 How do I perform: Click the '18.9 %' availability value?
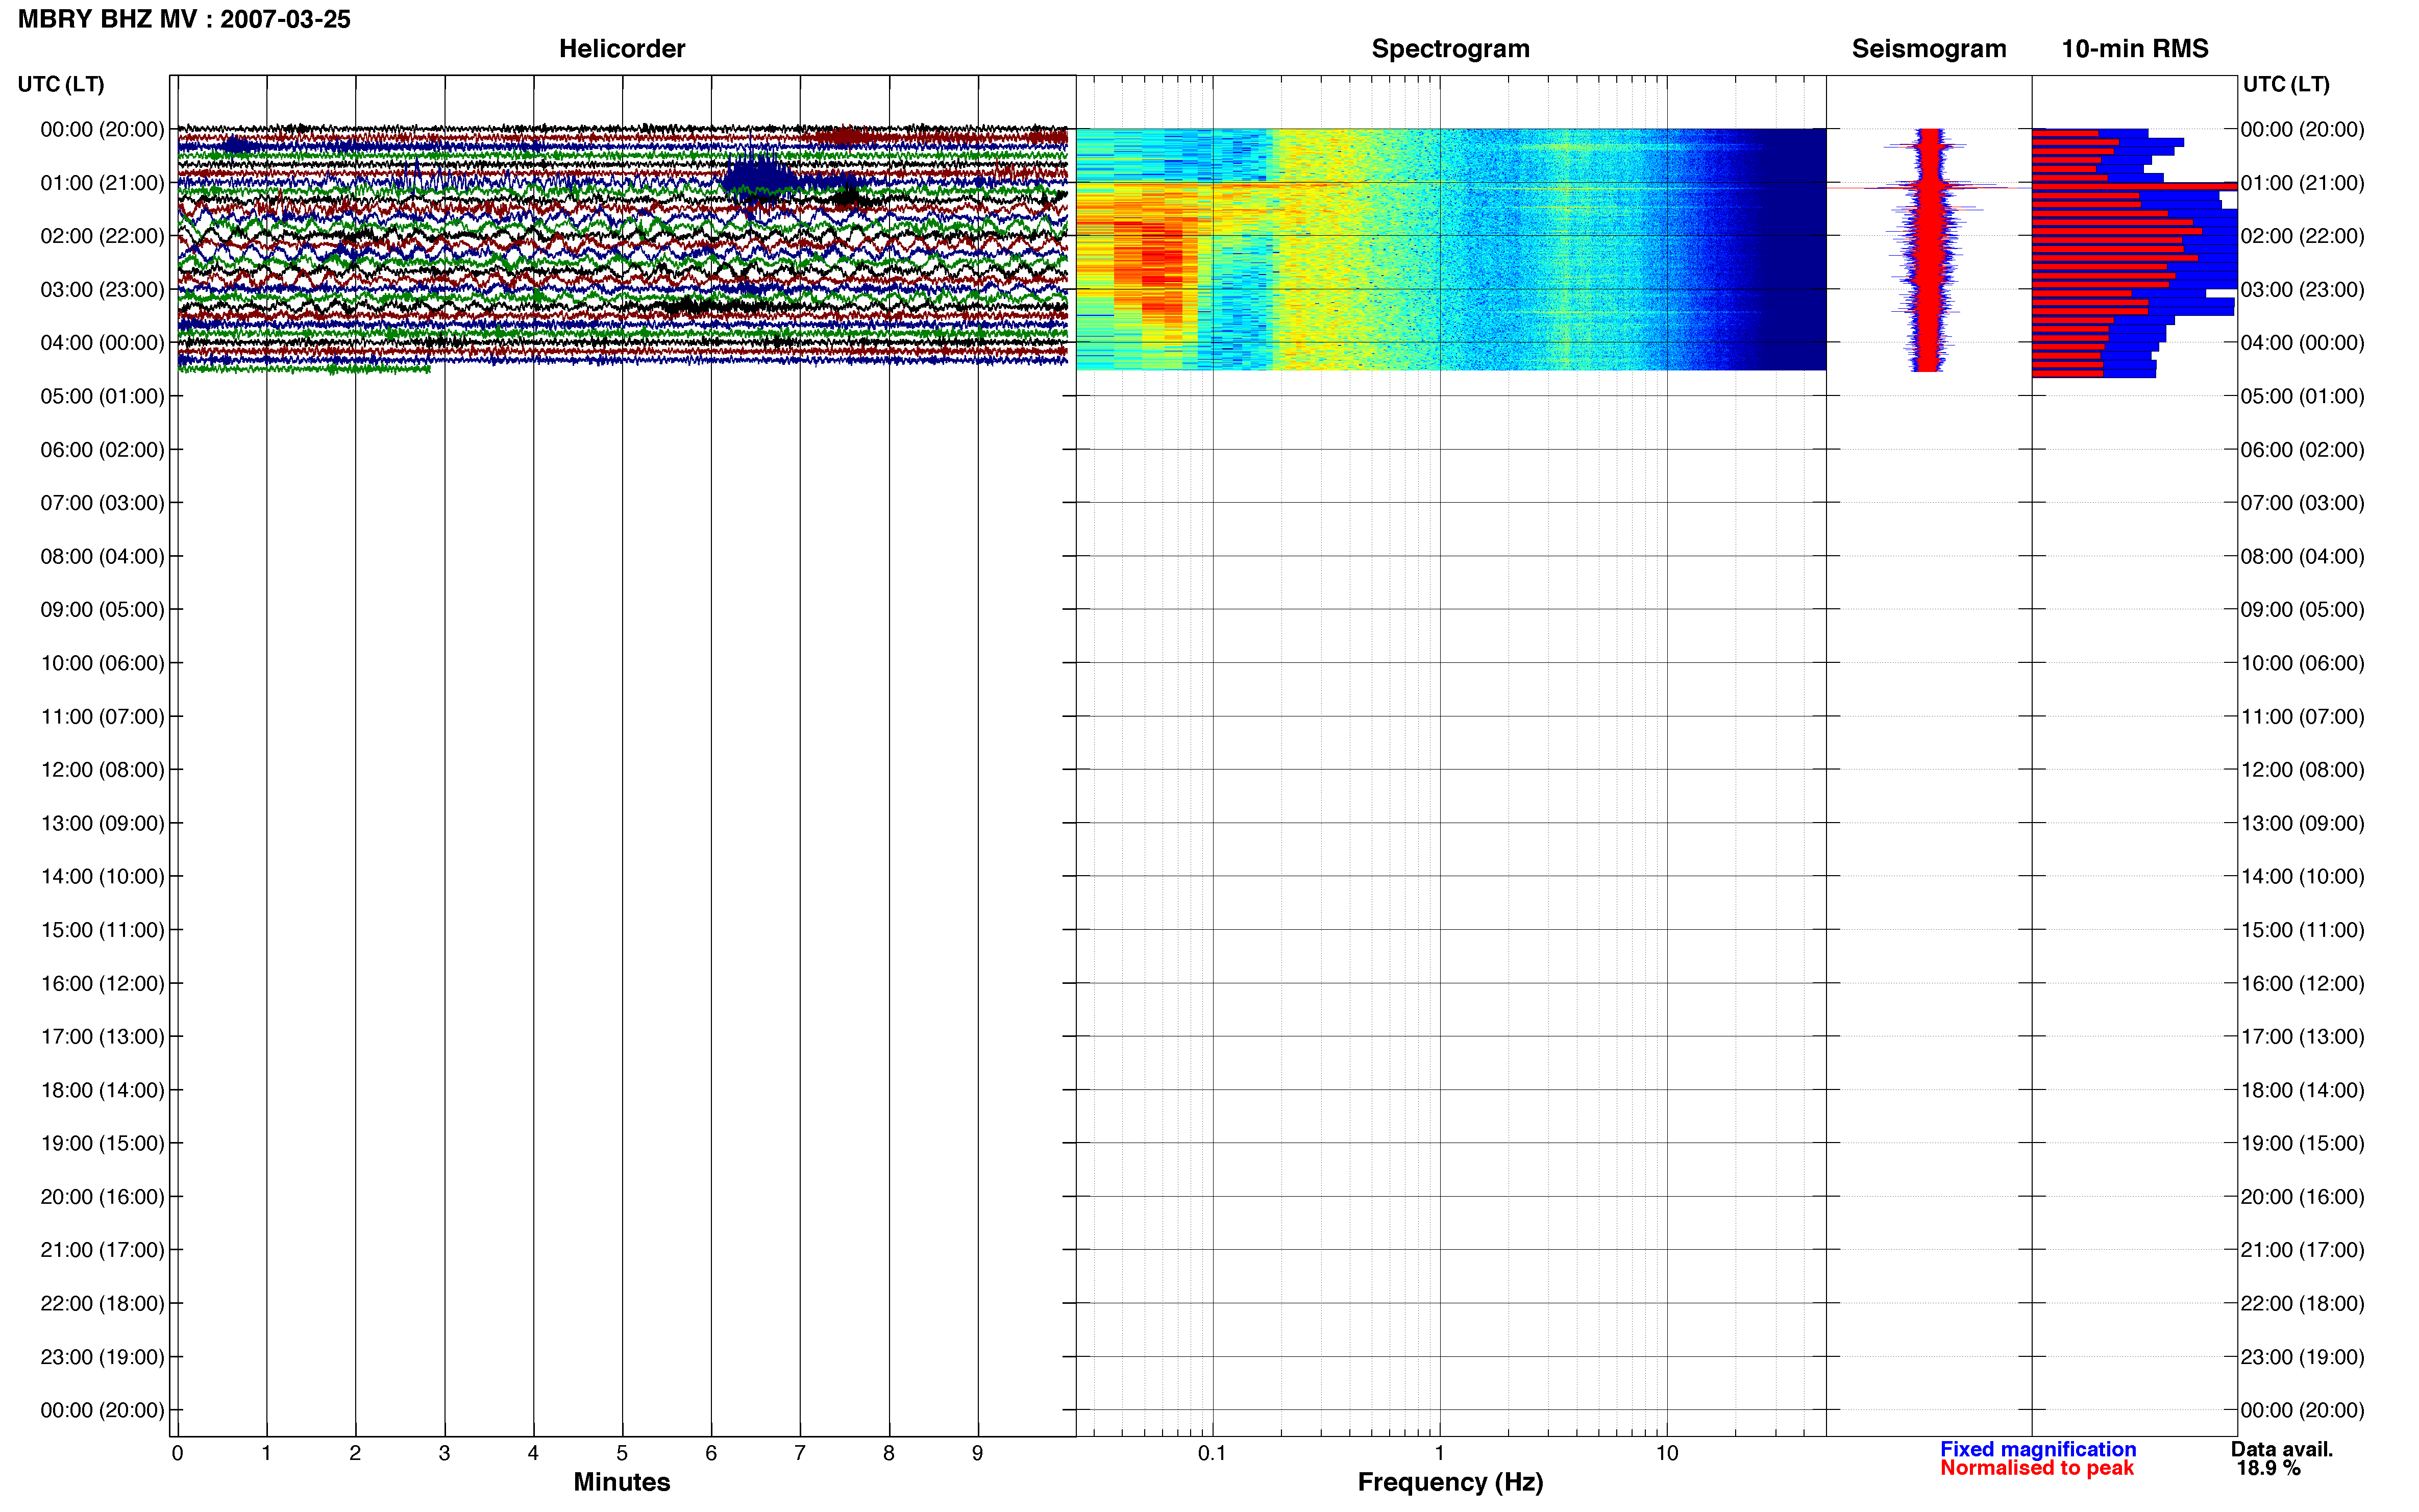pyautogui.click(x=2268, y=1468)
